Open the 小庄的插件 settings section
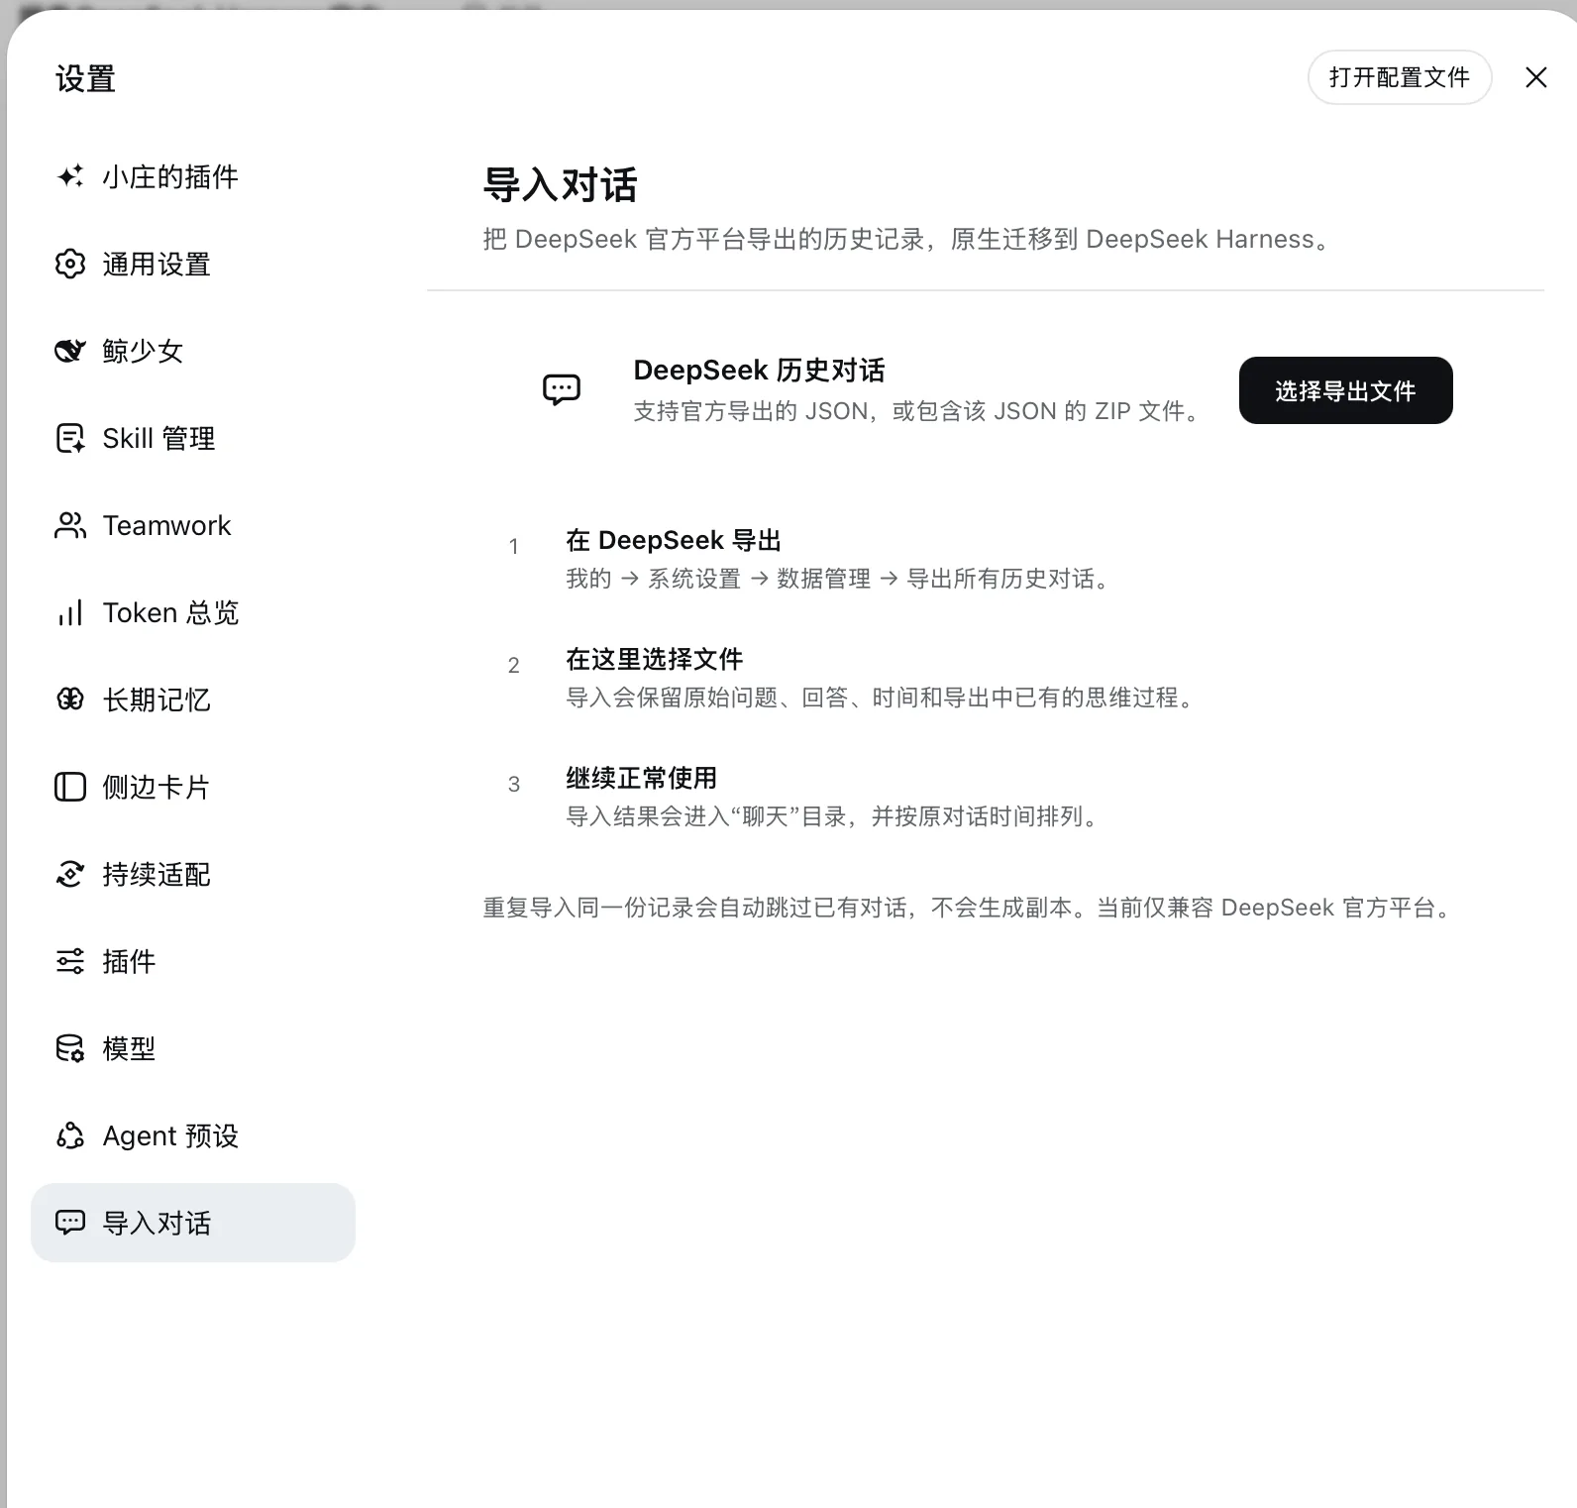Viewport: 1577px width, 1508px height. point(193,176)
